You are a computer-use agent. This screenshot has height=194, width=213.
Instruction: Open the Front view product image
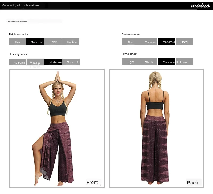57,128
